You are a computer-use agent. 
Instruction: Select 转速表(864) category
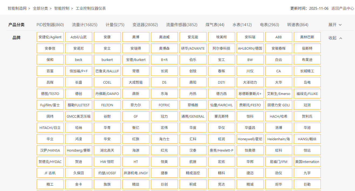[x=298, y=25]
